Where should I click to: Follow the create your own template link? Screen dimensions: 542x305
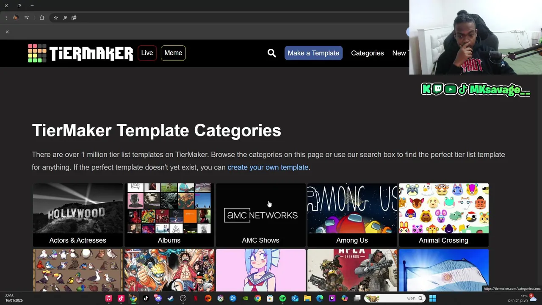(268, 167)
